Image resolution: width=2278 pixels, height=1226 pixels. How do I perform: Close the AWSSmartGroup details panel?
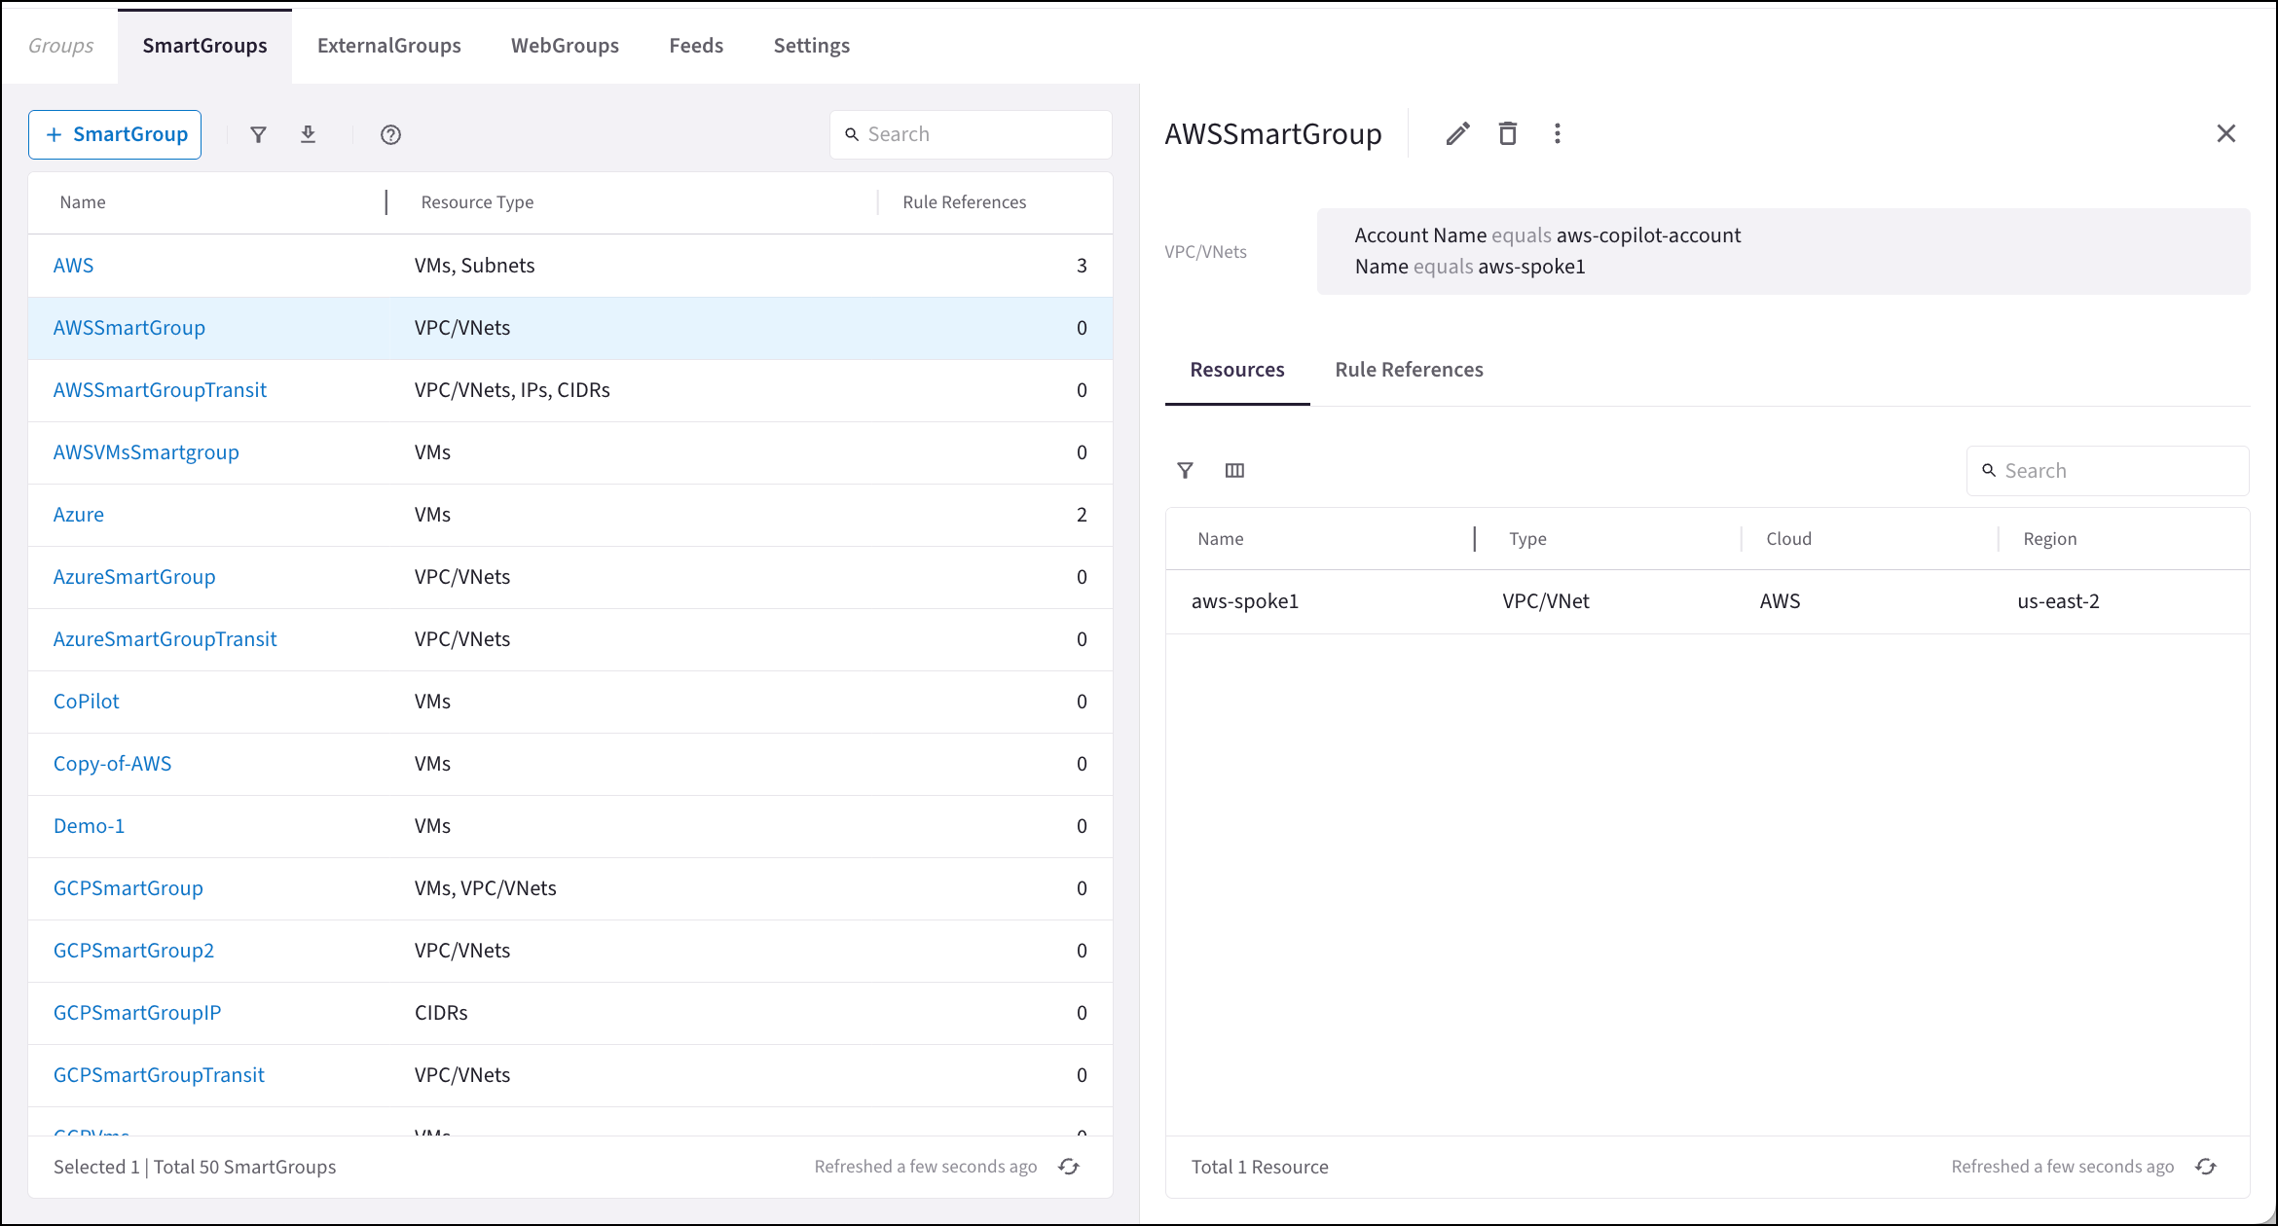coord(2226,133)
